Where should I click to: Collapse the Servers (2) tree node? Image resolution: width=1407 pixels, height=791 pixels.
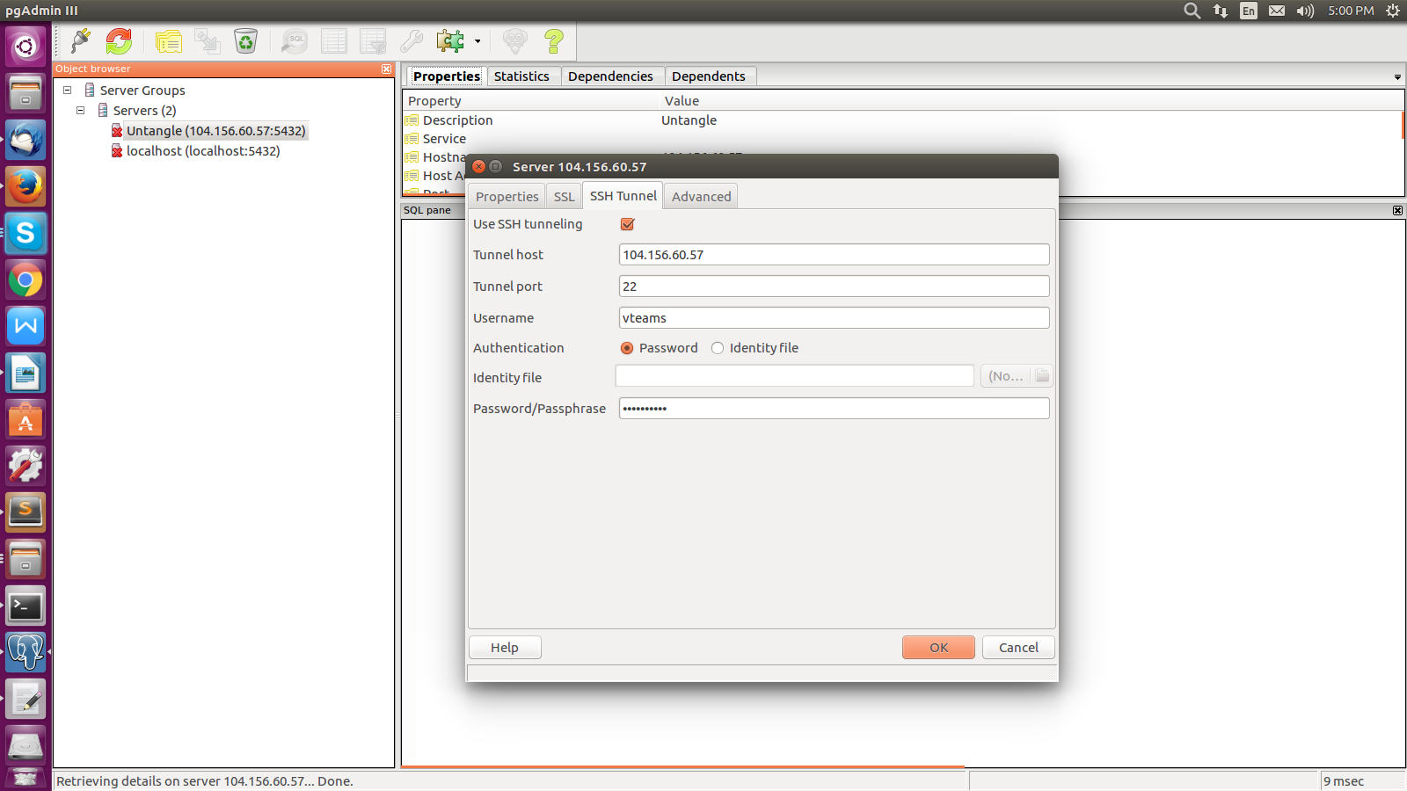pyautogui.click(x=80, y=110)
